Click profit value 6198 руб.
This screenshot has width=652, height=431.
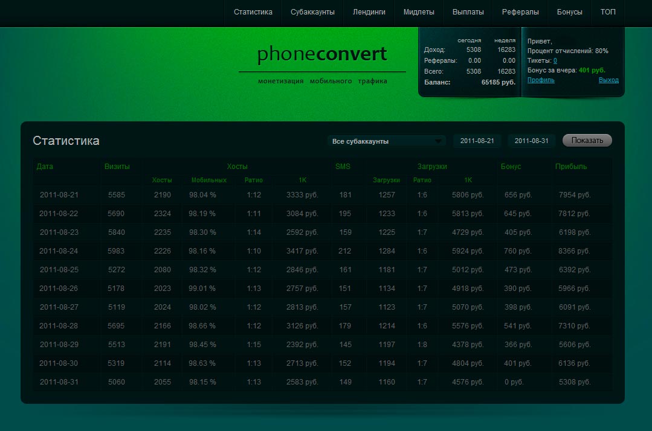pos(575,232)
